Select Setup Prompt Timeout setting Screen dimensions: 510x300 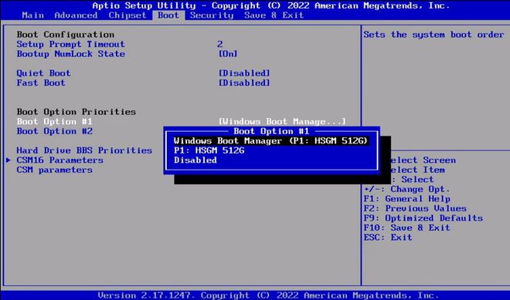[x=70, y=44]
